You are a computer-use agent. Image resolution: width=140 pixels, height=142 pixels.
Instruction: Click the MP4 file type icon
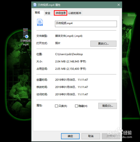40,22
